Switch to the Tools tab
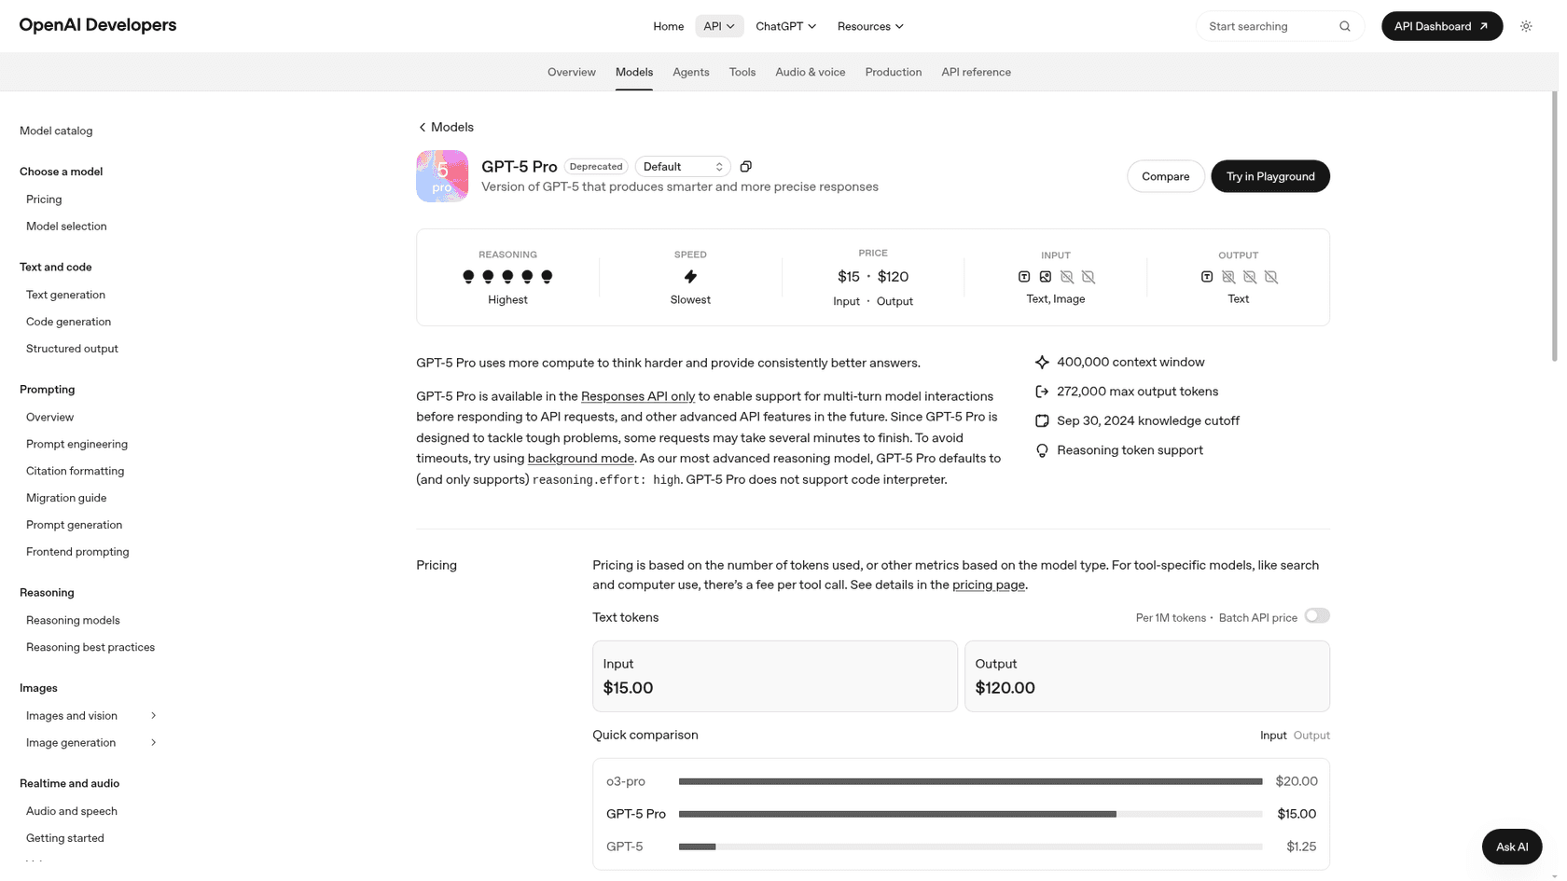Viewport: 1567px width, 881px height. tap(742, 72)
